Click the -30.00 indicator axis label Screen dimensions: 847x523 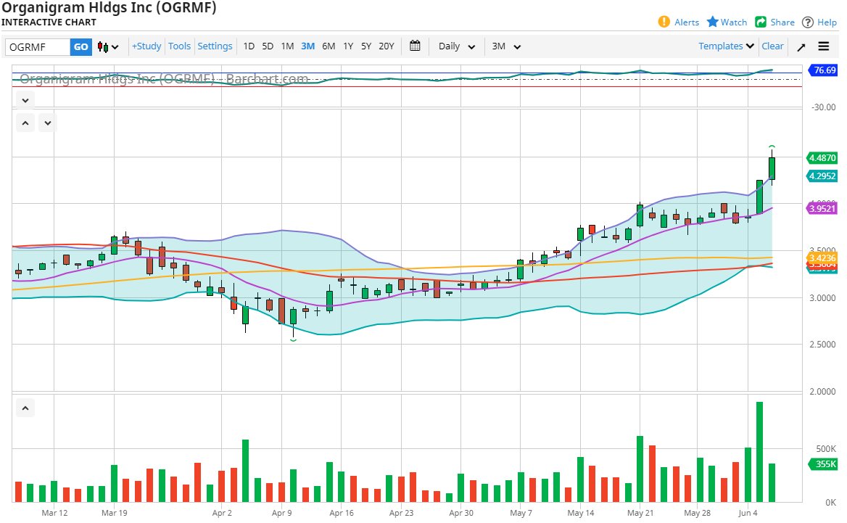pyautogui.click(x=823, y=107)
